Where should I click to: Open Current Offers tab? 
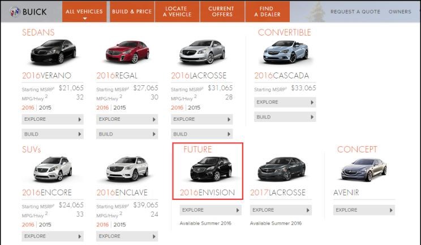click(x=222, y=11)
